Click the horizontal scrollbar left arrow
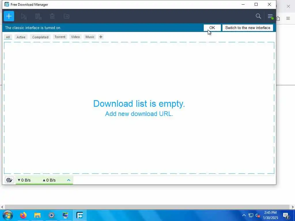295x221 pixels. (x=2, y=207)
